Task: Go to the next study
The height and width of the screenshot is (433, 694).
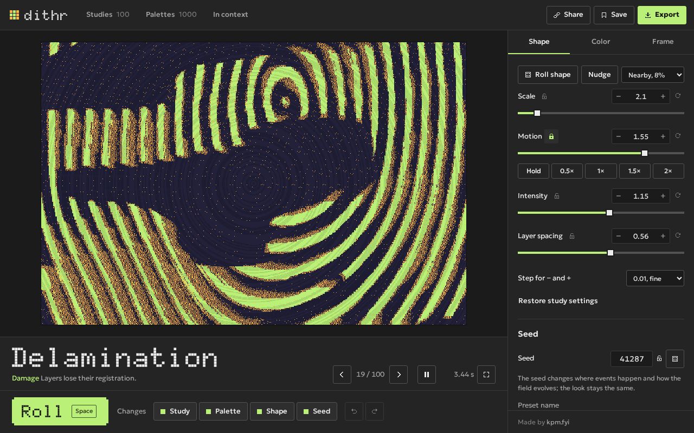Action: pos(399,375)
